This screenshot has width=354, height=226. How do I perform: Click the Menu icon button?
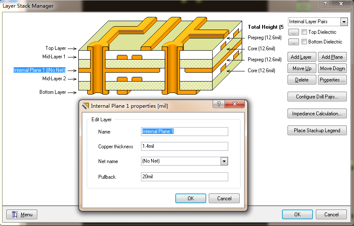22,214
